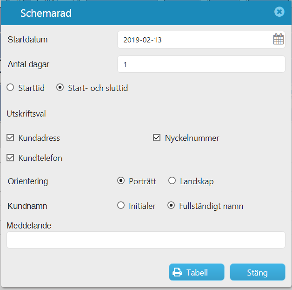
Task: Uncheck the Kundtelefon checkbox
Action: 10,158
